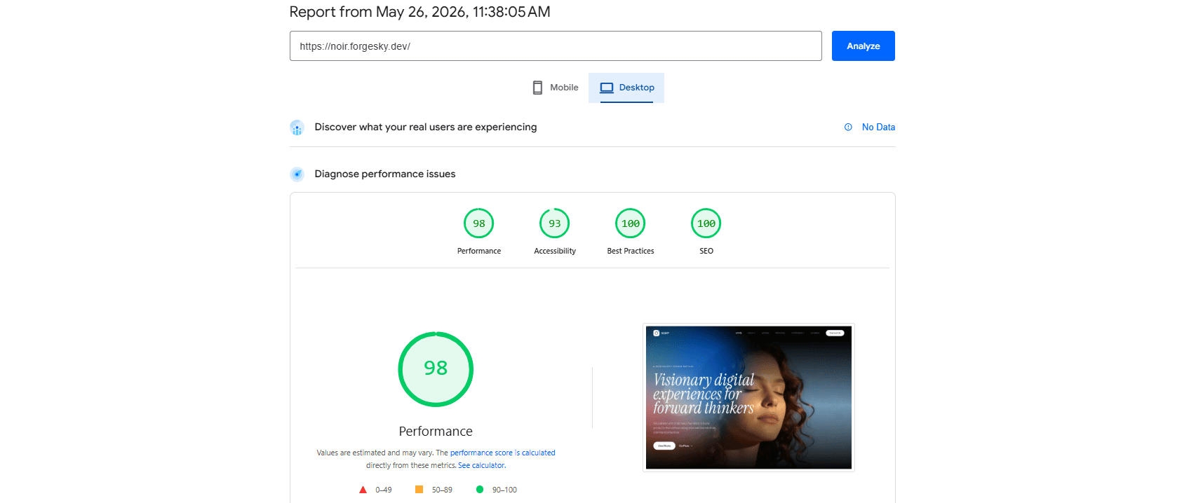Viewport: 1189px width, 503px height.
Task: Jump to Accessibility score gauge 93
Action: [555, 223]
